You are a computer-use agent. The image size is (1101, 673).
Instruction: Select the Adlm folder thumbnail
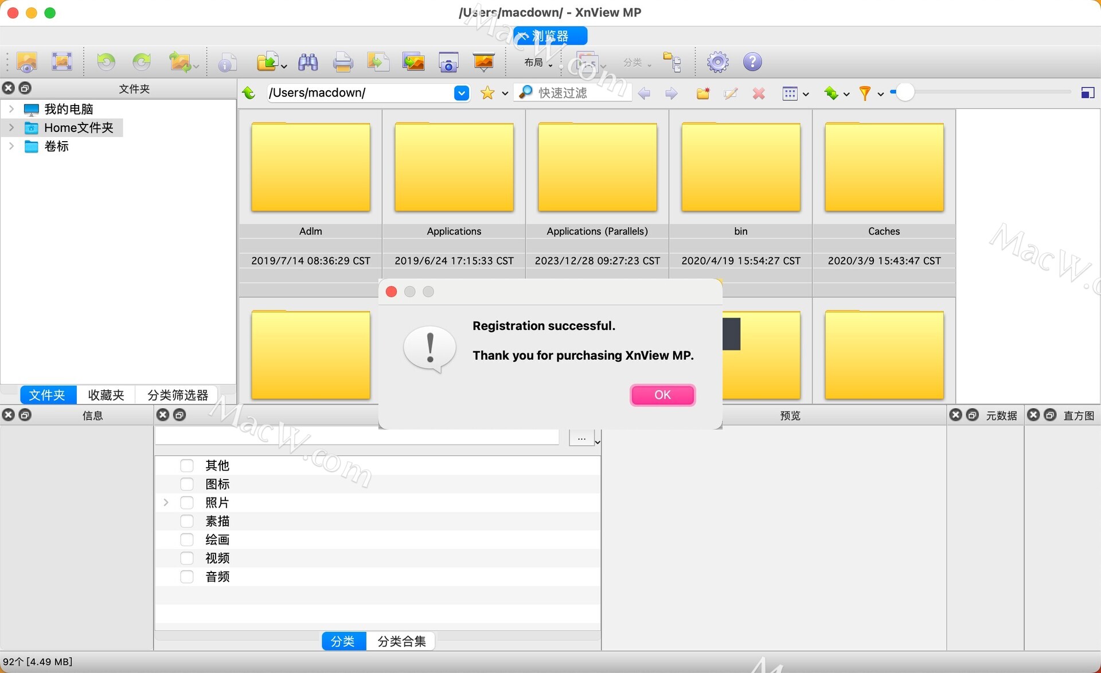[310, 167]
